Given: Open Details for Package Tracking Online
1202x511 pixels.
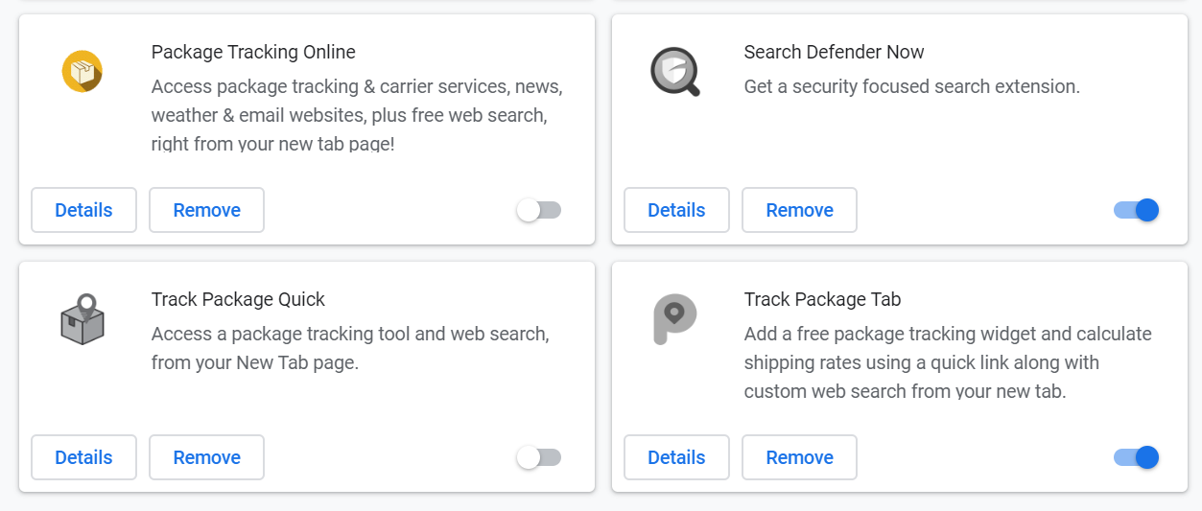Looking at the screenshot, I should 83,210.
